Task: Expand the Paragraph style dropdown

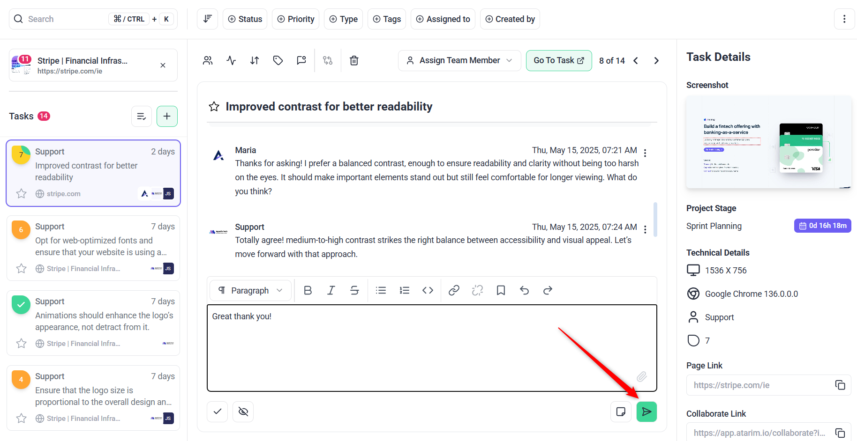Action: pyautogui.click(x=251, y=291)
